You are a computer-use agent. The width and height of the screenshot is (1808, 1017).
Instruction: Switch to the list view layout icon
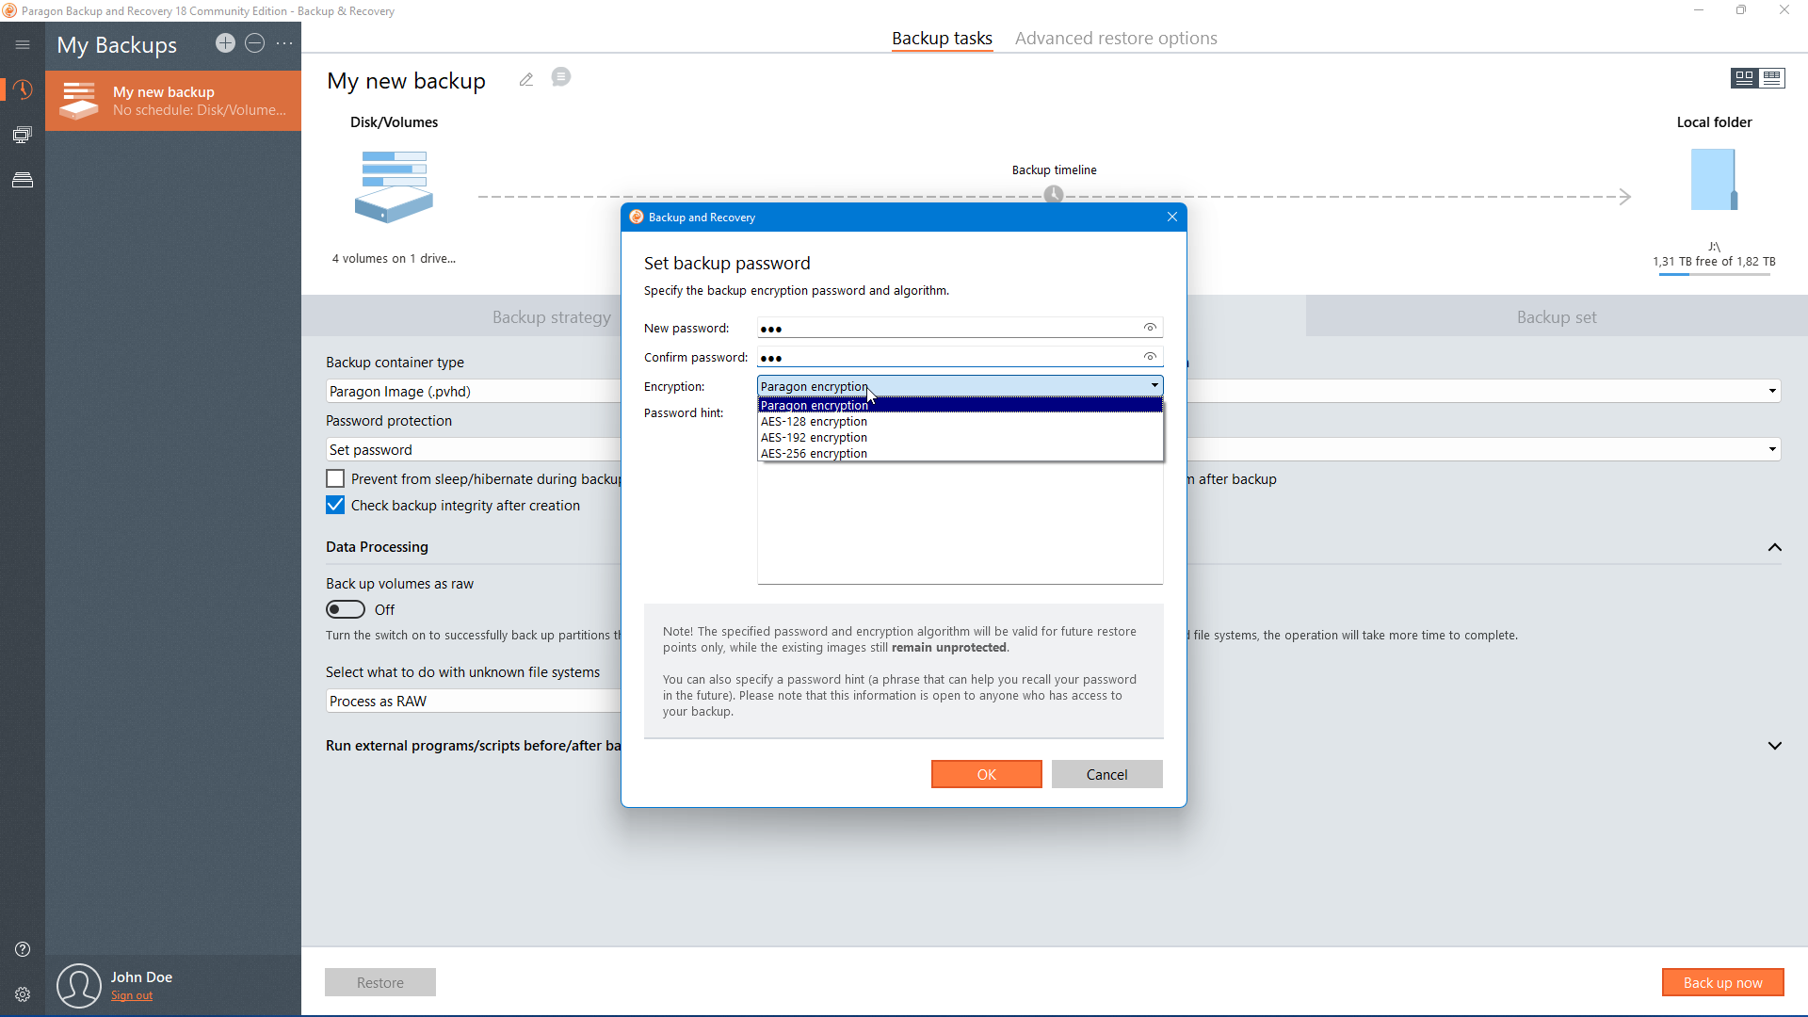pos(1772,78)
